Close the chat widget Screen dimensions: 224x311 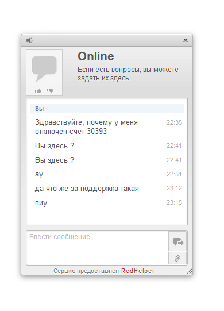pyautogui.click(x=186, y=40)
